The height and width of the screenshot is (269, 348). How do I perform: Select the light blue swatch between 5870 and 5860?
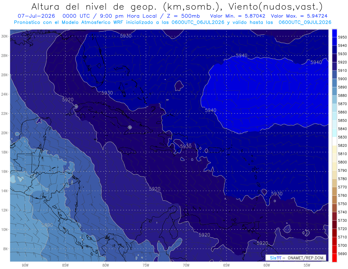tap(334, 108)
